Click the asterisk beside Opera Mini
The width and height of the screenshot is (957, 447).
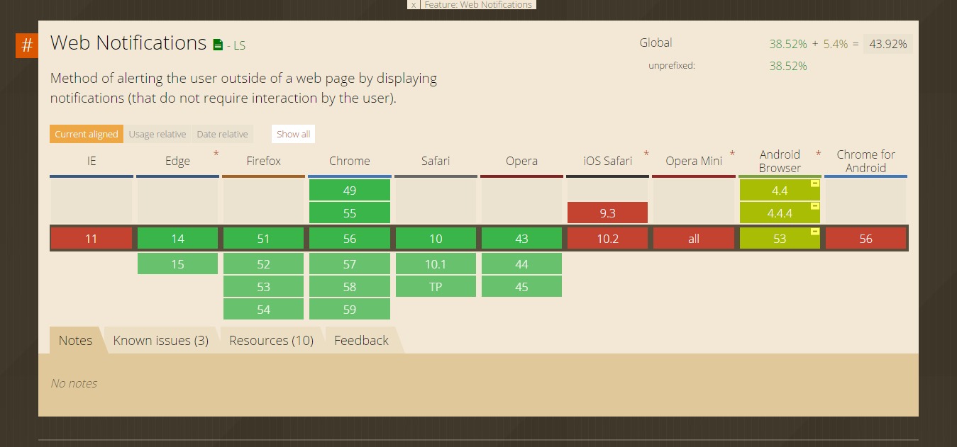point(732,154)
